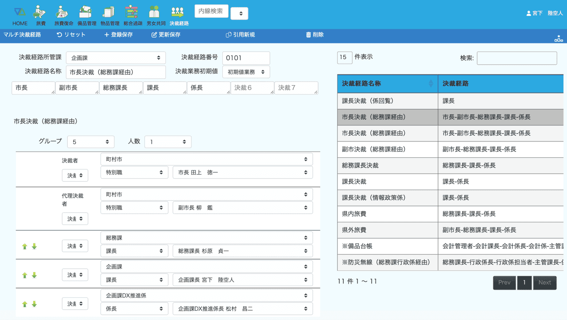The width and height of the screenshot is (567, 320).
Task: Expand the 決裁経路所管課 dropdown showing 企画課
Action: click(x=116, y=58)
